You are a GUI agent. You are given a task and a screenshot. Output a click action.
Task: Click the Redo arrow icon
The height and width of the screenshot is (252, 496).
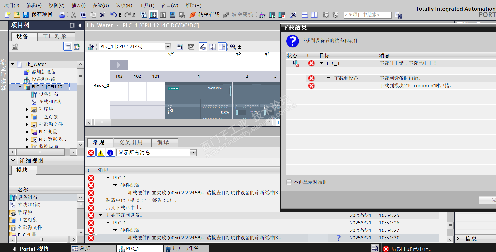(x=128, y=15)
